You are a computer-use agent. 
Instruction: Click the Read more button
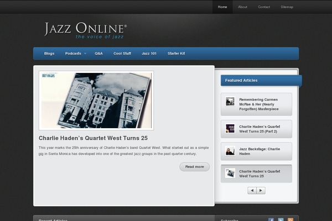195,167
